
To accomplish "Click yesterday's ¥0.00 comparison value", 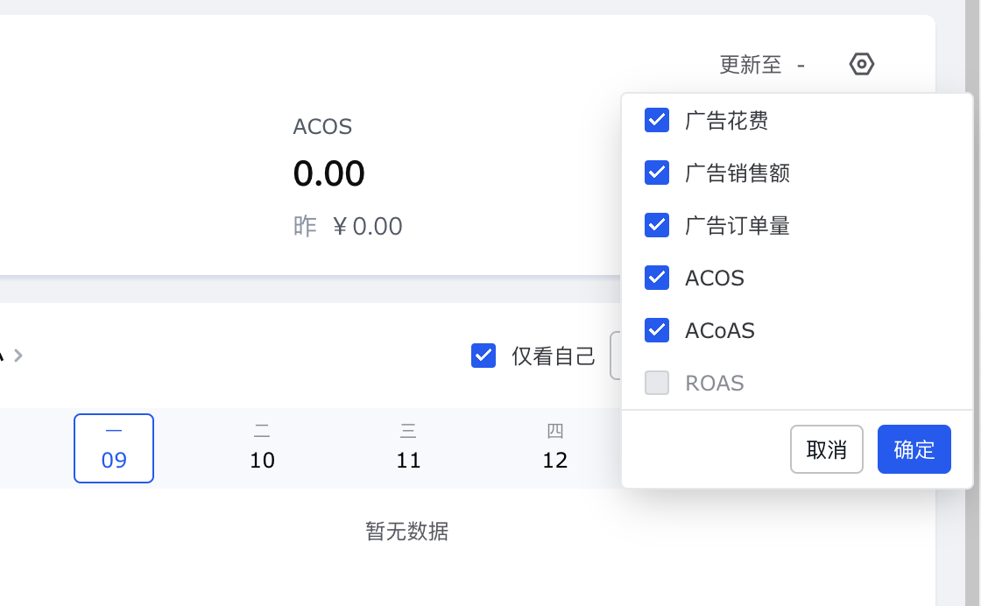I will tap(368, 227).
